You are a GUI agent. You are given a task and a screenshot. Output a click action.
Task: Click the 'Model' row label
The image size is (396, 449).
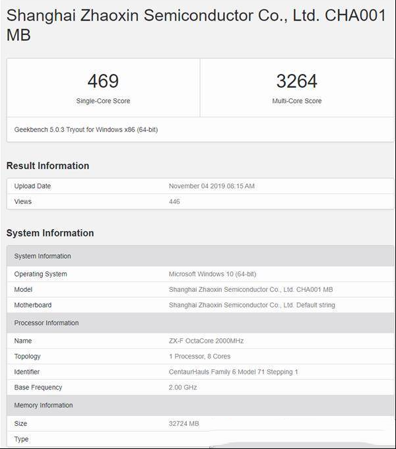pos(23,289)
